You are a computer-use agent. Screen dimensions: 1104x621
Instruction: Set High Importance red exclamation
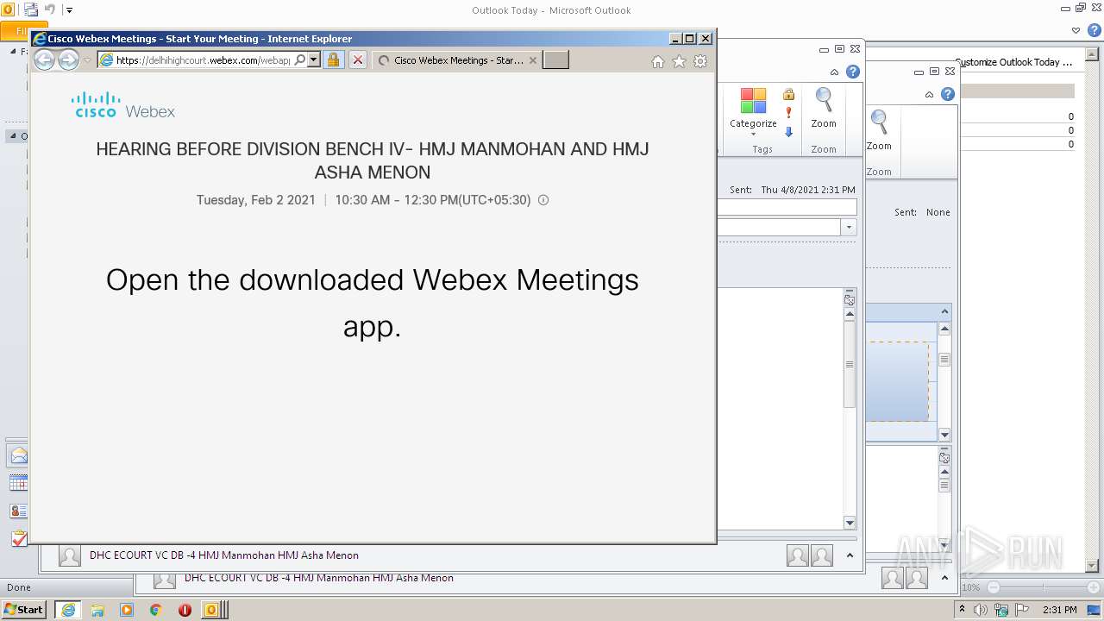pyautogui.click(x=788, y=113)
